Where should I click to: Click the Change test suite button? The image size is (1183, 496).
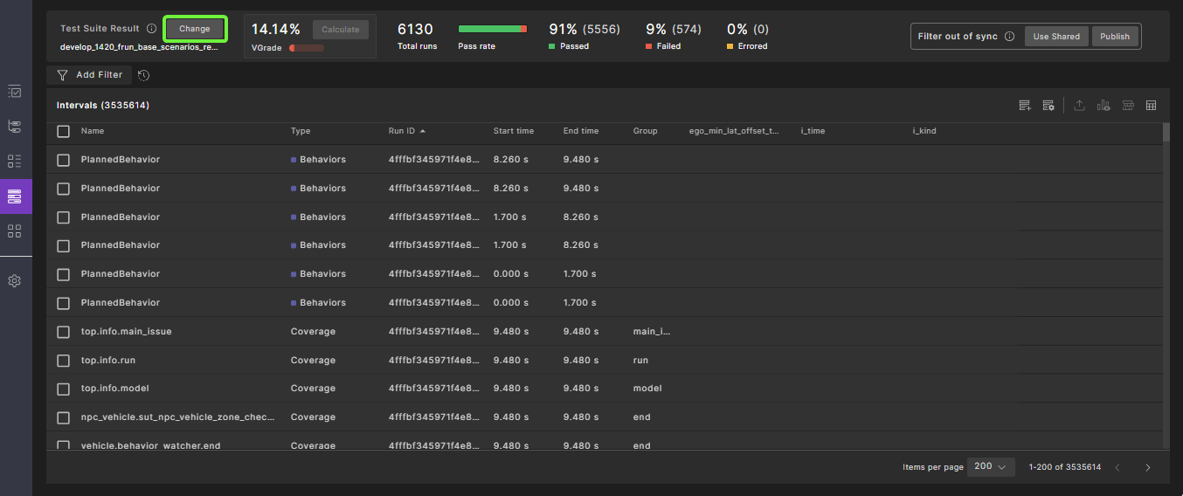coord(195,29)
